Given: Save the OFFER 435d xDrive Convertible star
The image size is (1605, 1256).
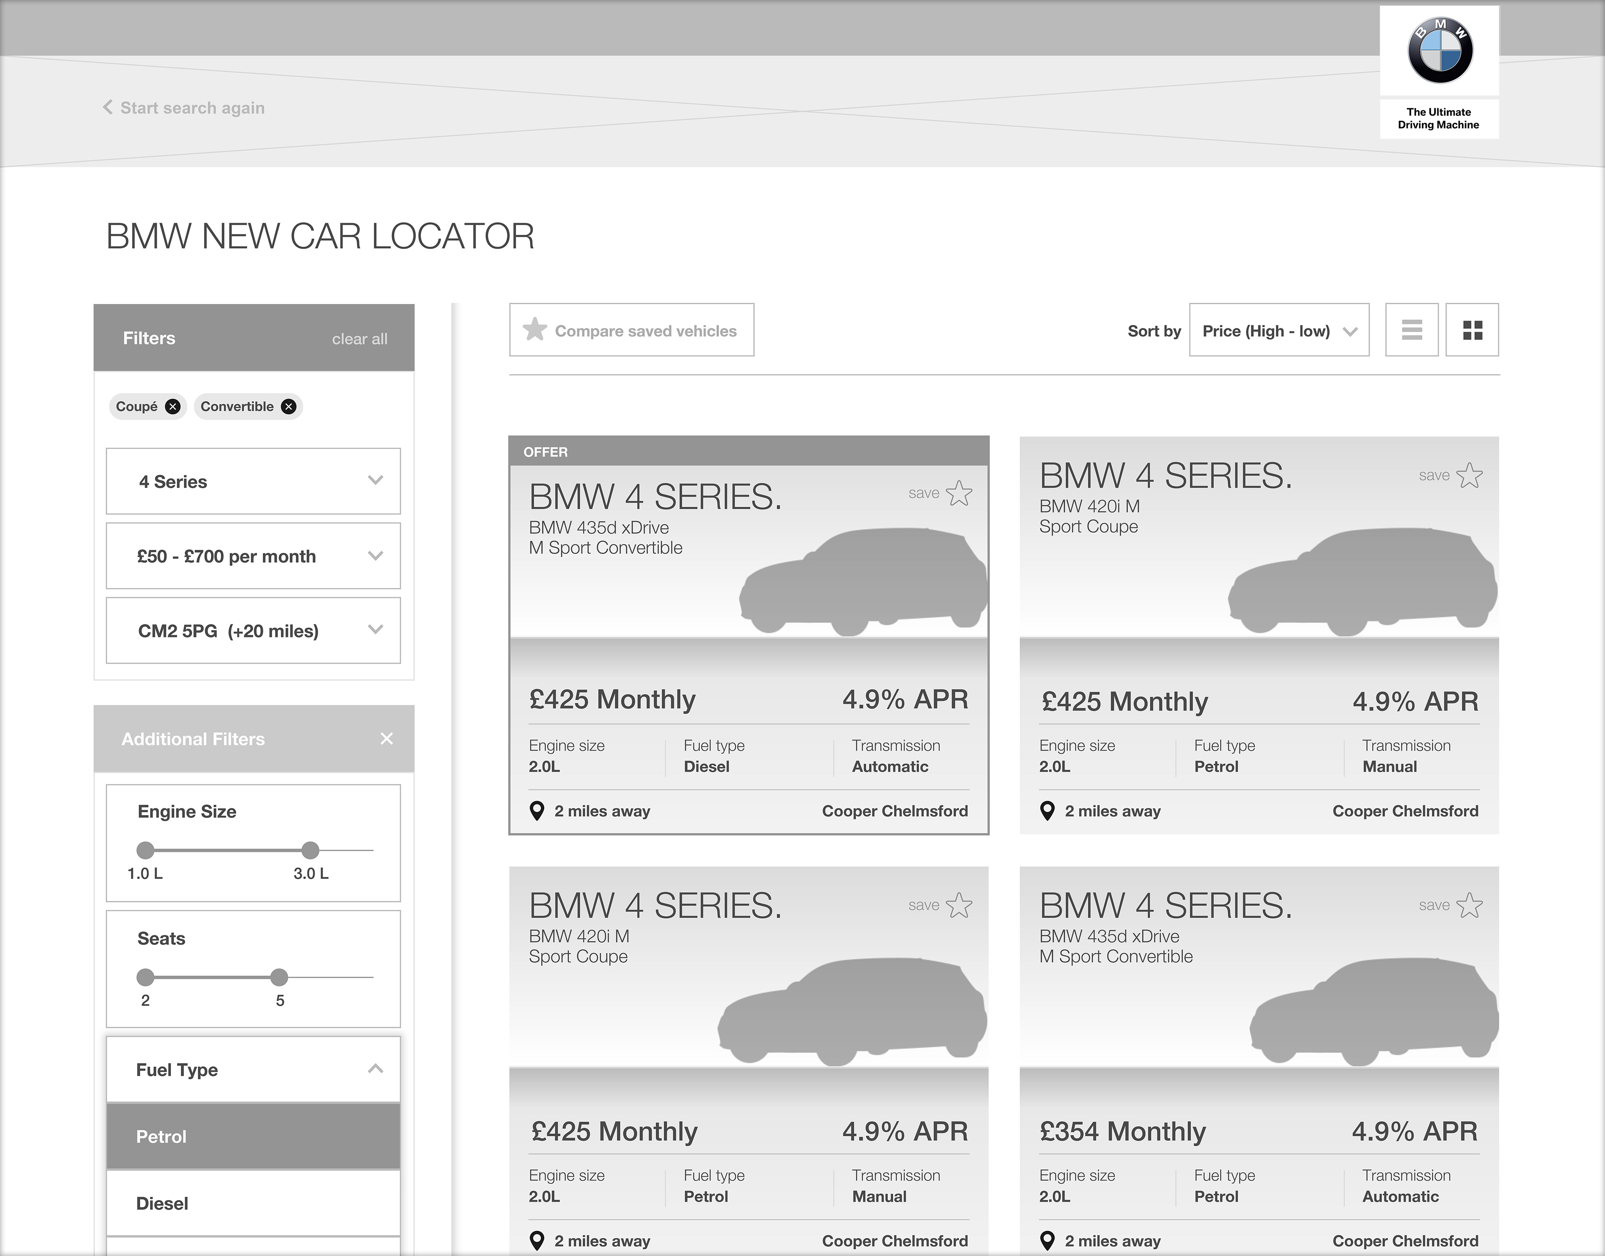Looking at the screenshot, I should [959, 493].
